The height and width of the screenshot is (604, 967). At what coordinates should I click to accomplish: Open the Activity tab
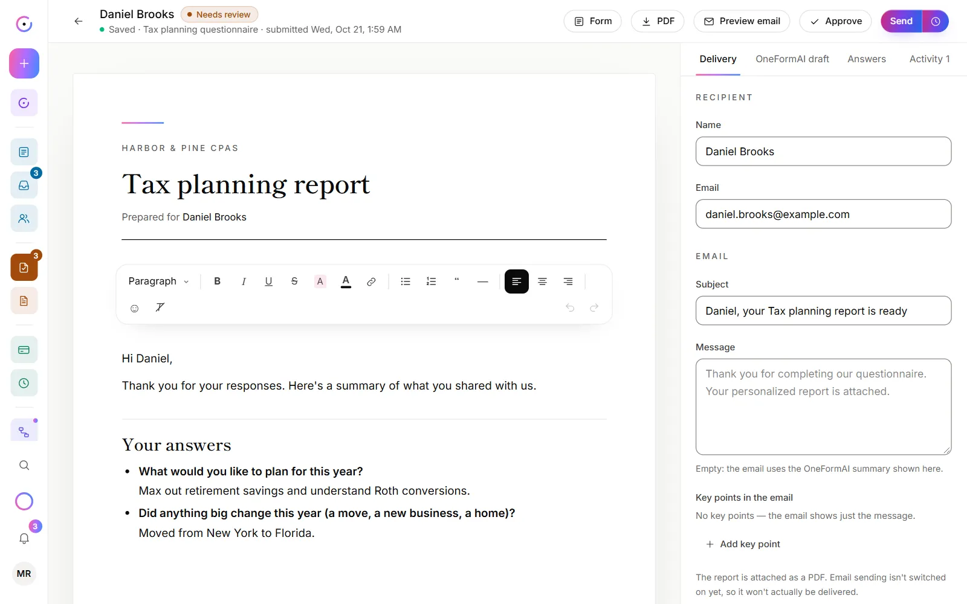point(930,59)
